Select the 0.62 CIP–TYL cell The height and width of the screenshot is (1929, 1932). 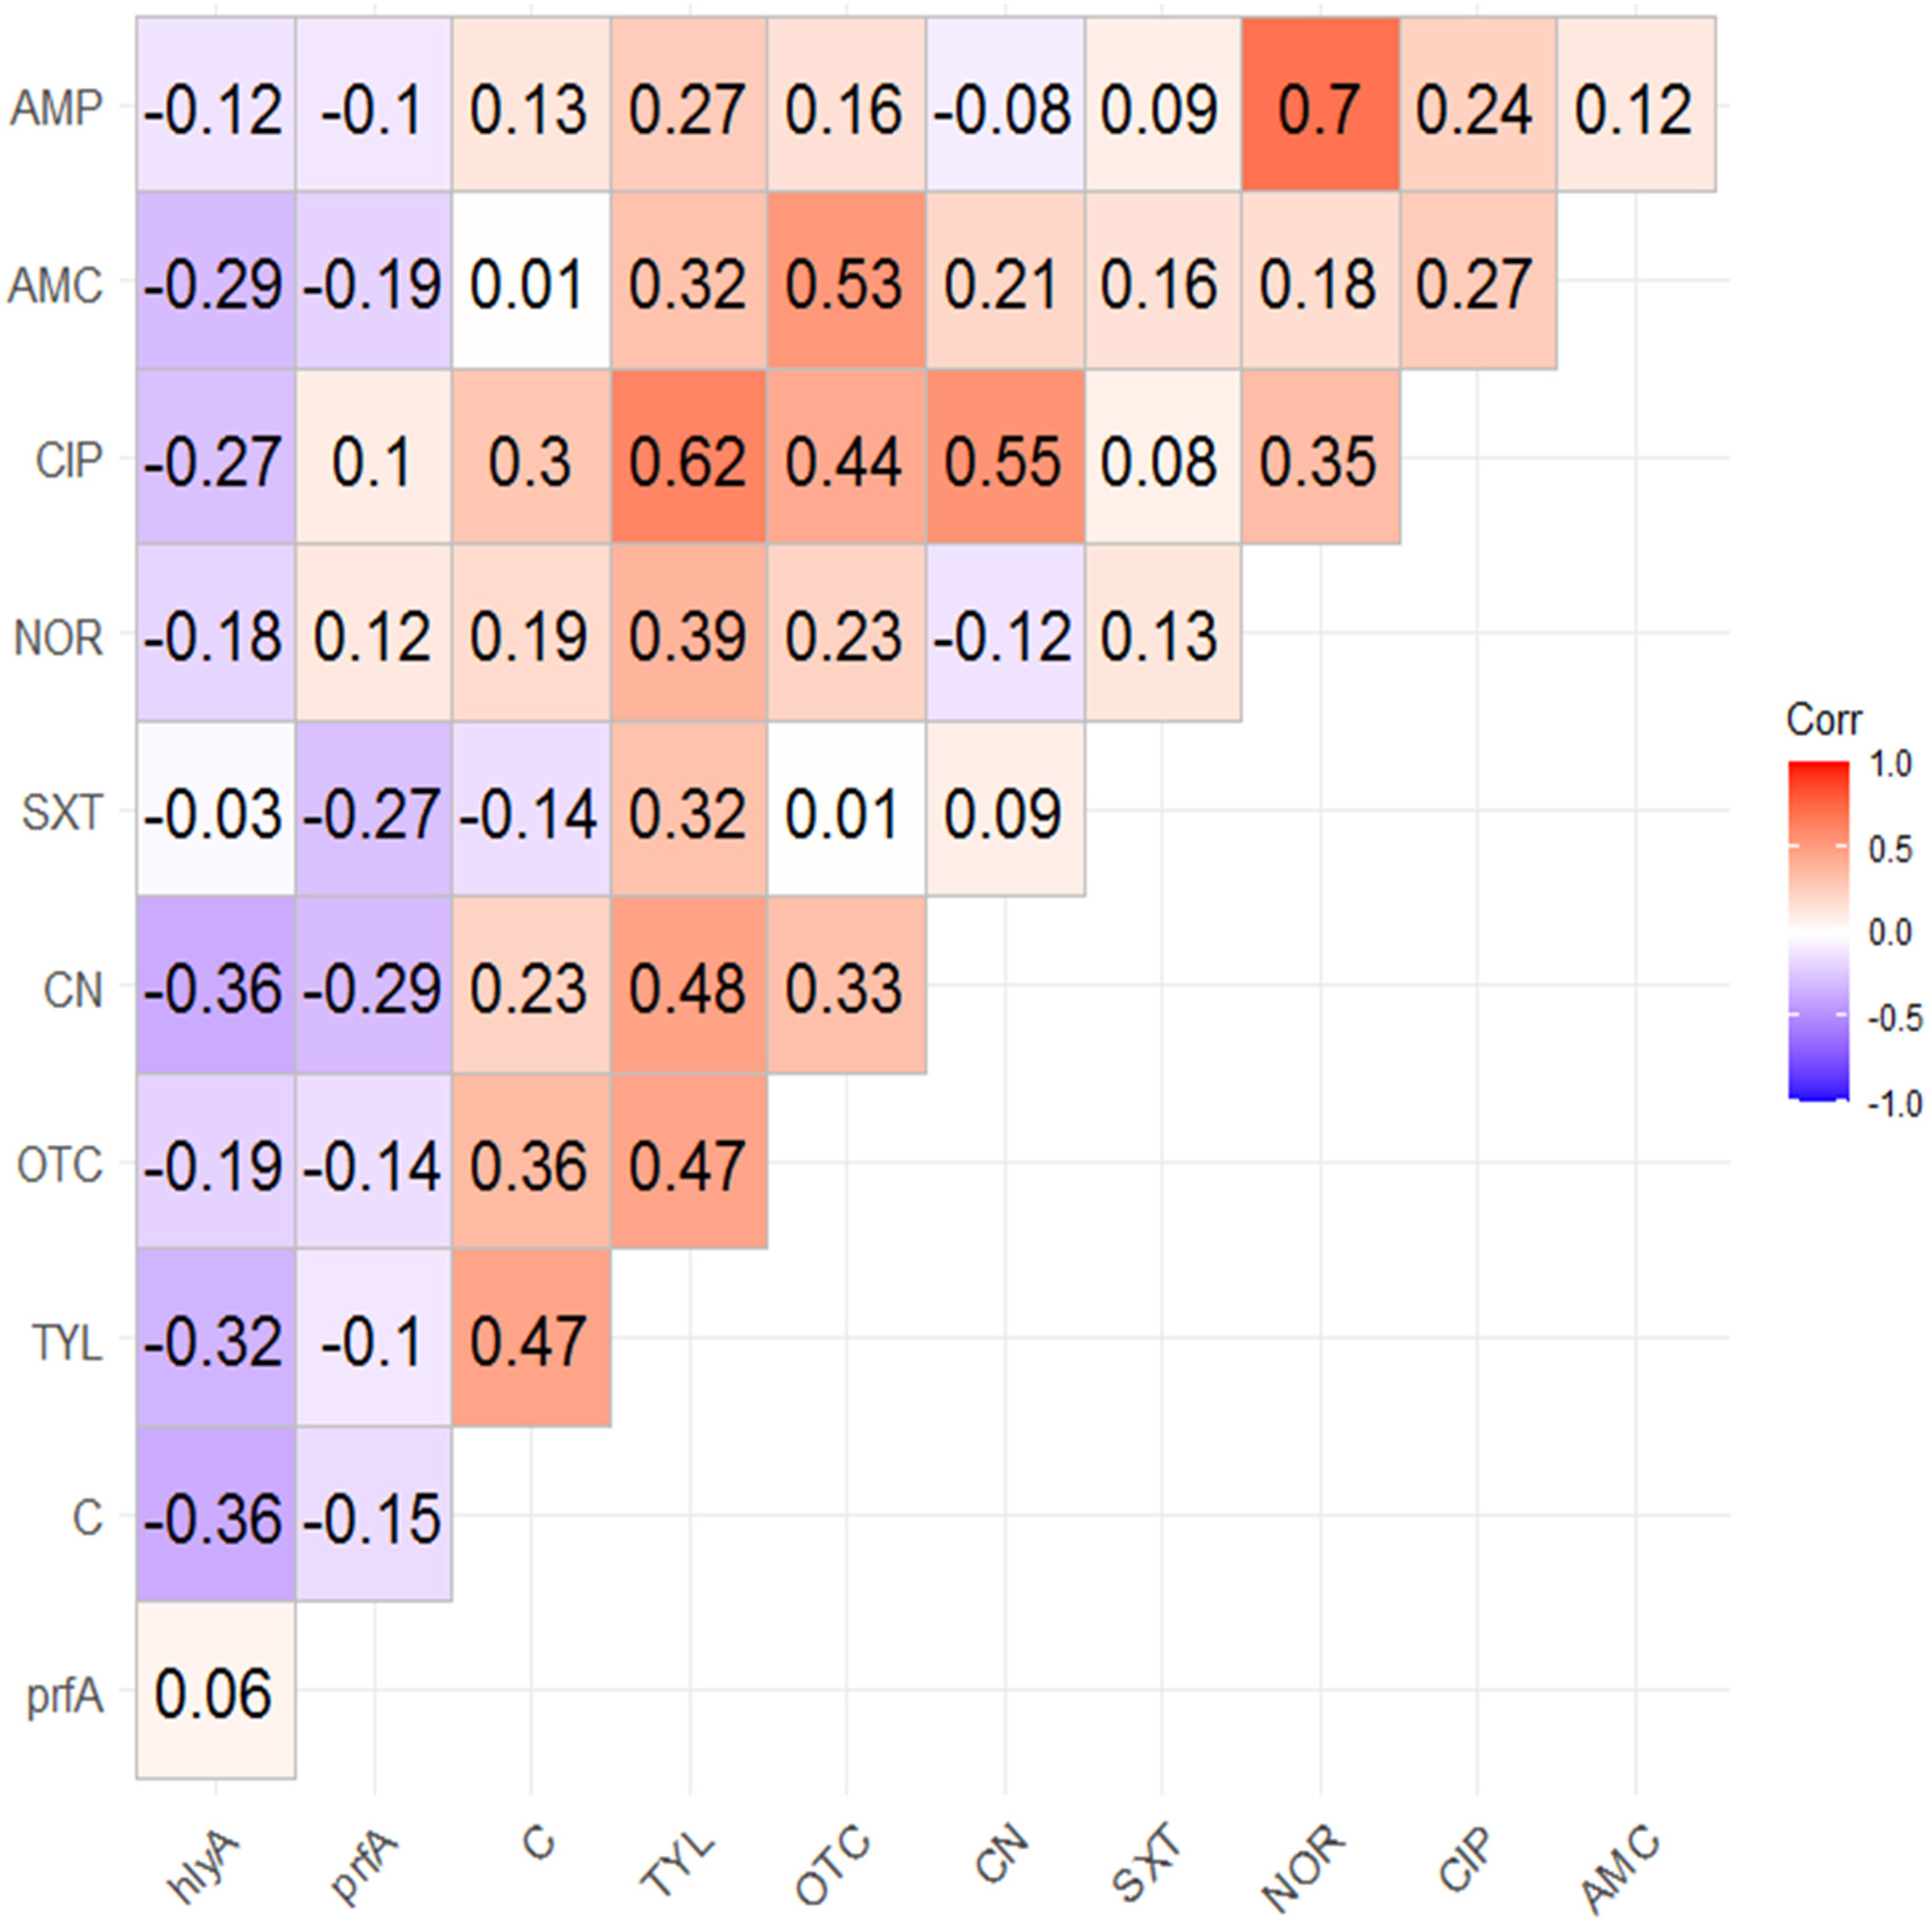[688, 460]
